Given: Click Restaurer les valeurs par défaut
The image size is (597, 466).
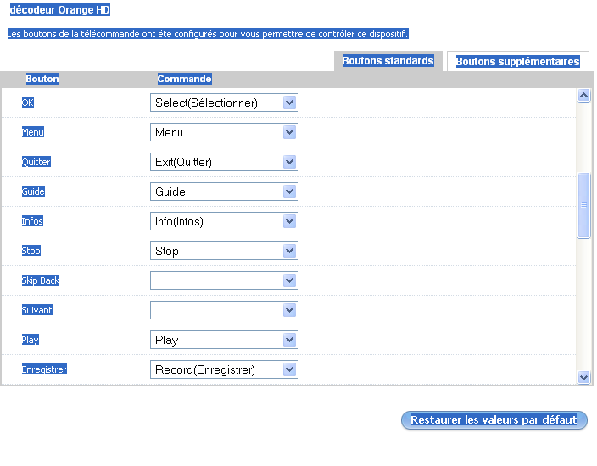Looking at the screenshot, I should [494, 420].
